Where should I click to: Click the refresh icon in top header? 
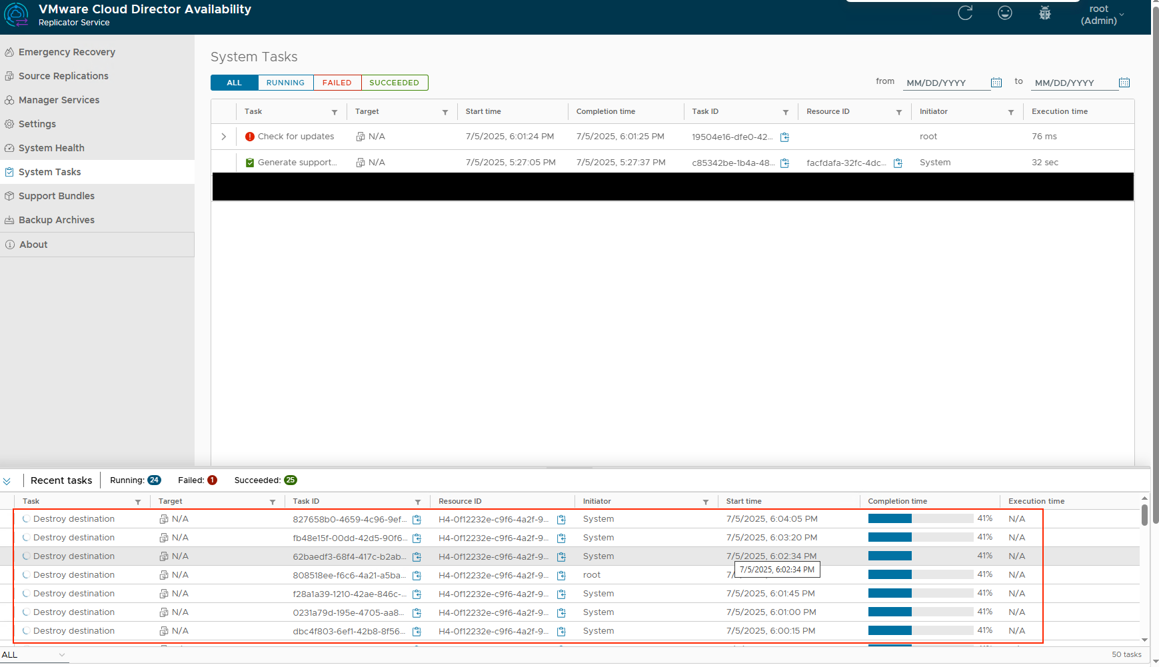point(965,13)
